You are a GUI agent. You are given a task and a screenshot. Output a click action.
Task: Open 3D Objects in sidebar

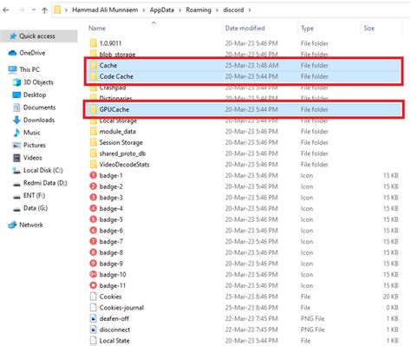tap(38, 82)
